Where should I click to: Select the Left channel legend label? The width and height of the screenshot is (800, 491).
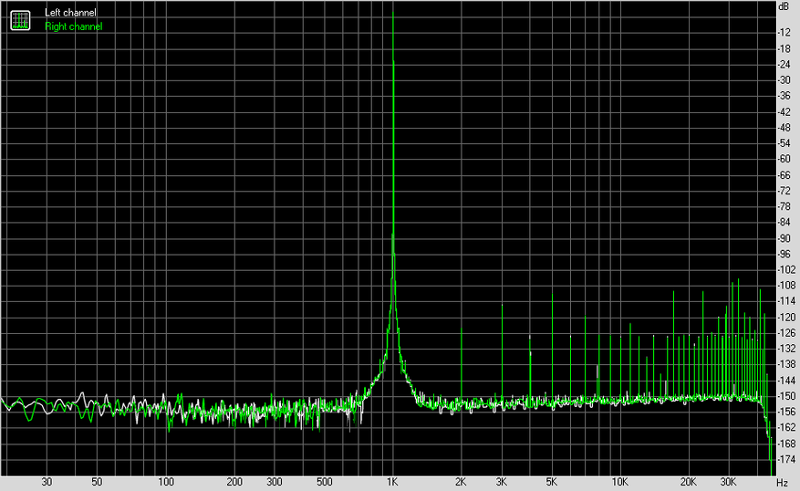(70, 13)
